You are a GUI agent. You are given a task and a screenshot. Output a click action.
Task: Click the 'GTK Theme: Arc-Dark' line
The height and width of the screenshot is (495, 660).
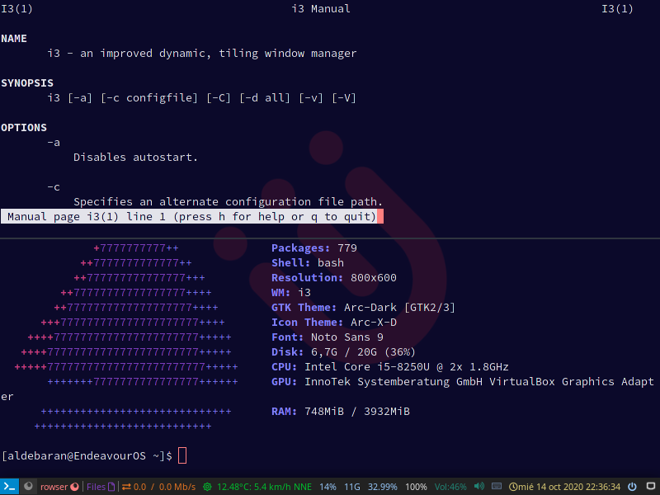coord(363,308)
